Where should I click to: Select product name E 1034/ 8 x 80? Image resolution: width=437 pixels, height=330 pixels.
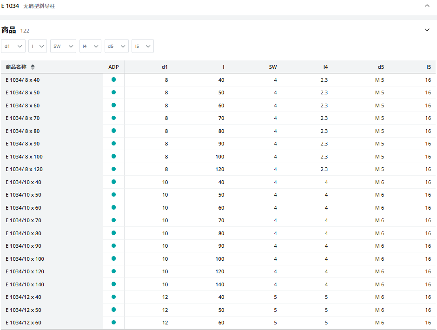[x=23, y=131]
